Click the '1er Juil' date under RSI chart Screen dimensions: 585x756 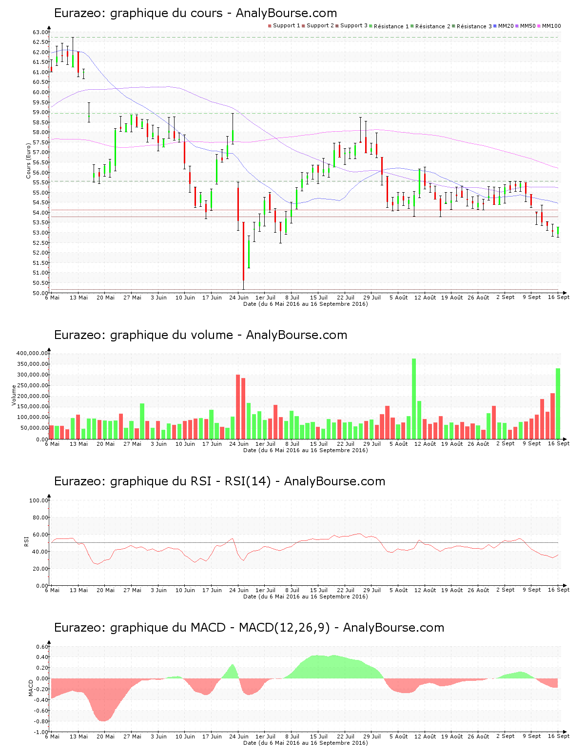coord(266,590)
